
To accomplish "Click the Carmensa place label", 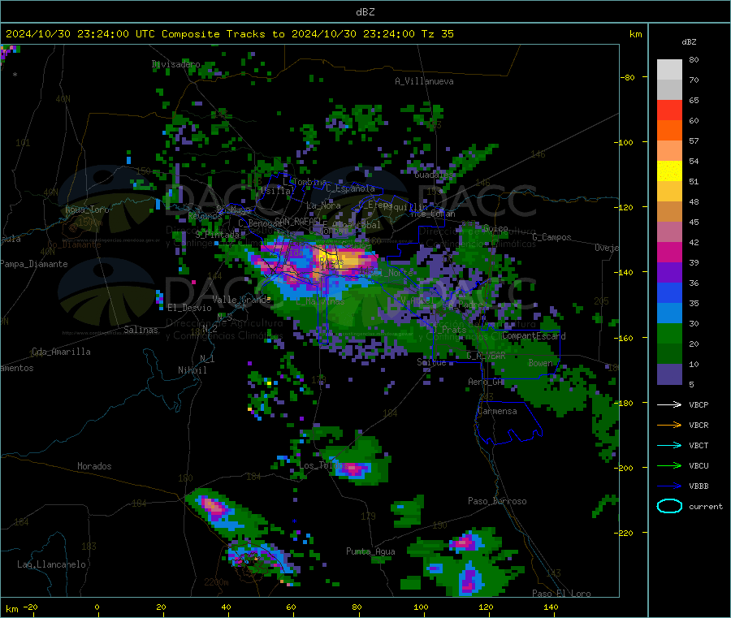I will [x=497, y=411].
